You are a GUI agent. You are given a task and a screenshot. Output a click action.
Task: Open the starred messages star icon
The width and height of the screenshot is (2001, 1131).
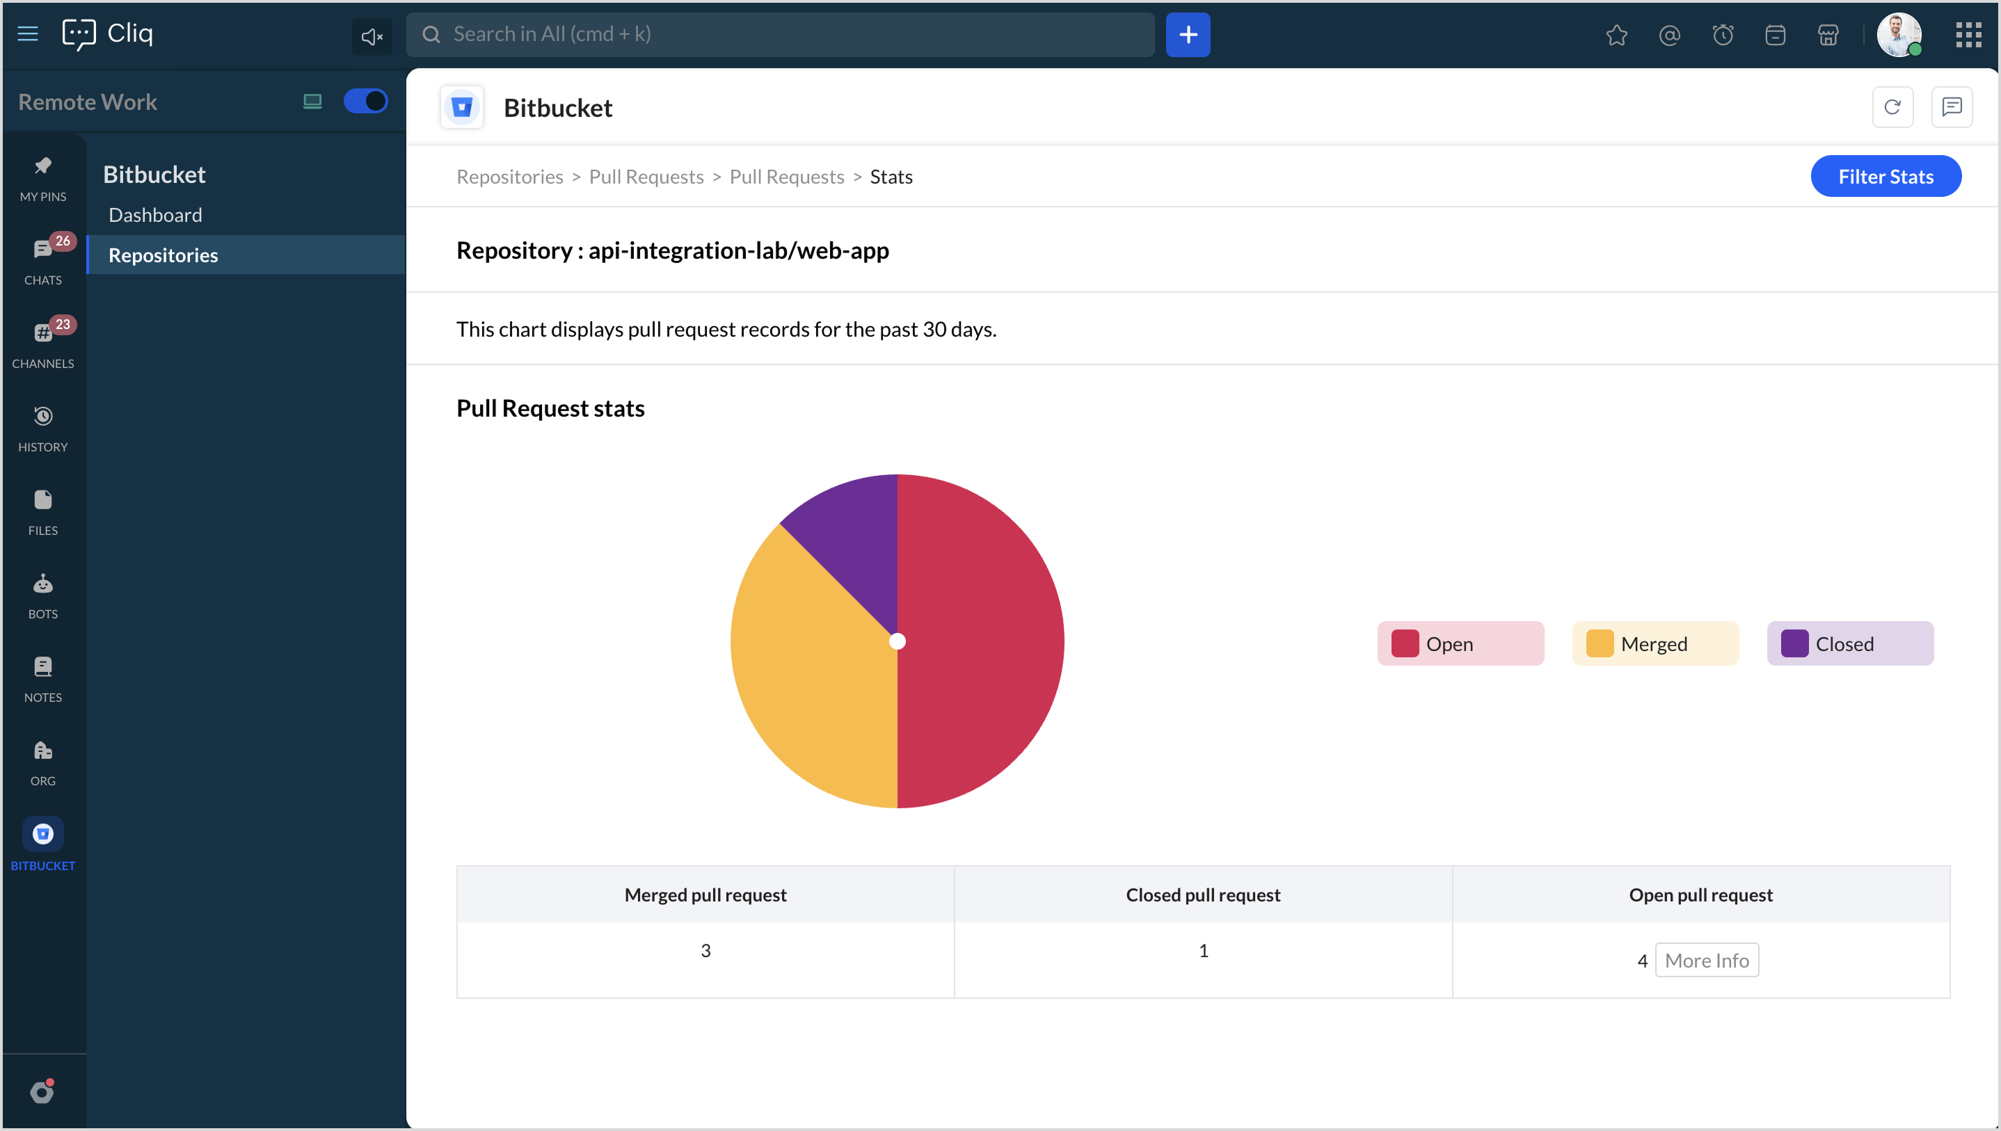[1616, 35]
